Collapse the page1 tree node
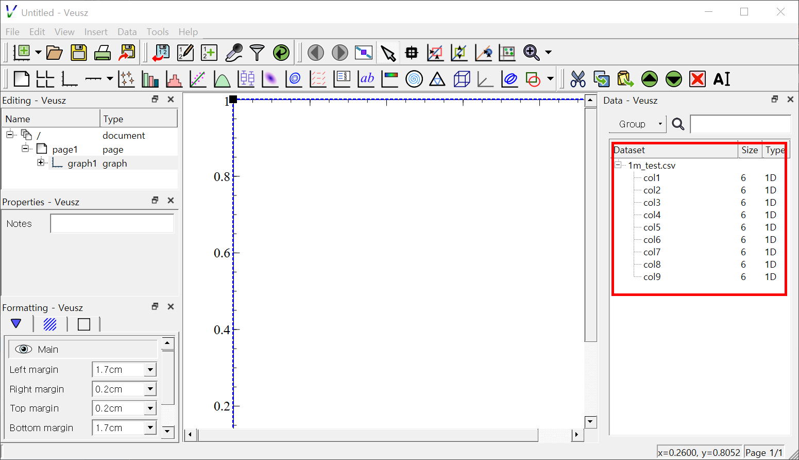This screenshot has height=460, width=799. click(25, 149)
